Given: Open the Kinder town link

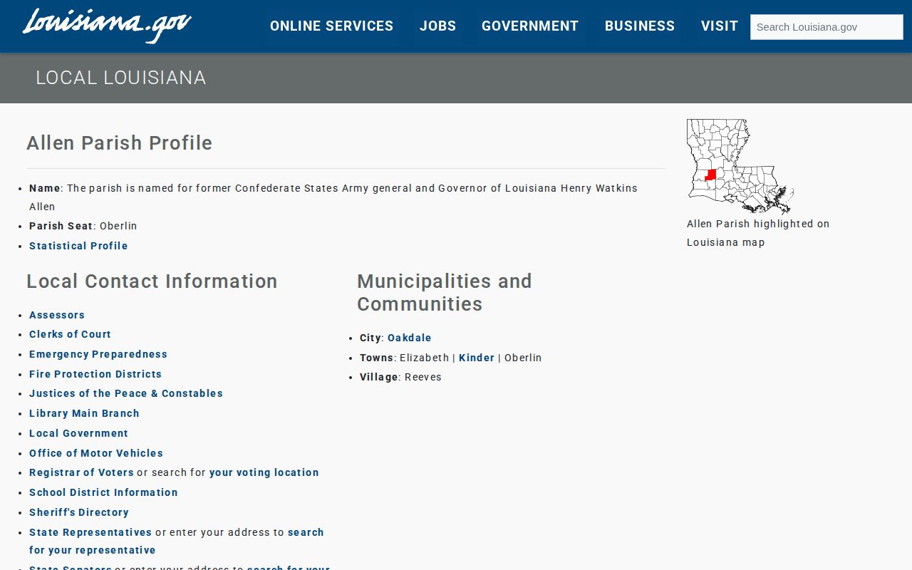Looking at the screenshot, I should tap(477, 358).
